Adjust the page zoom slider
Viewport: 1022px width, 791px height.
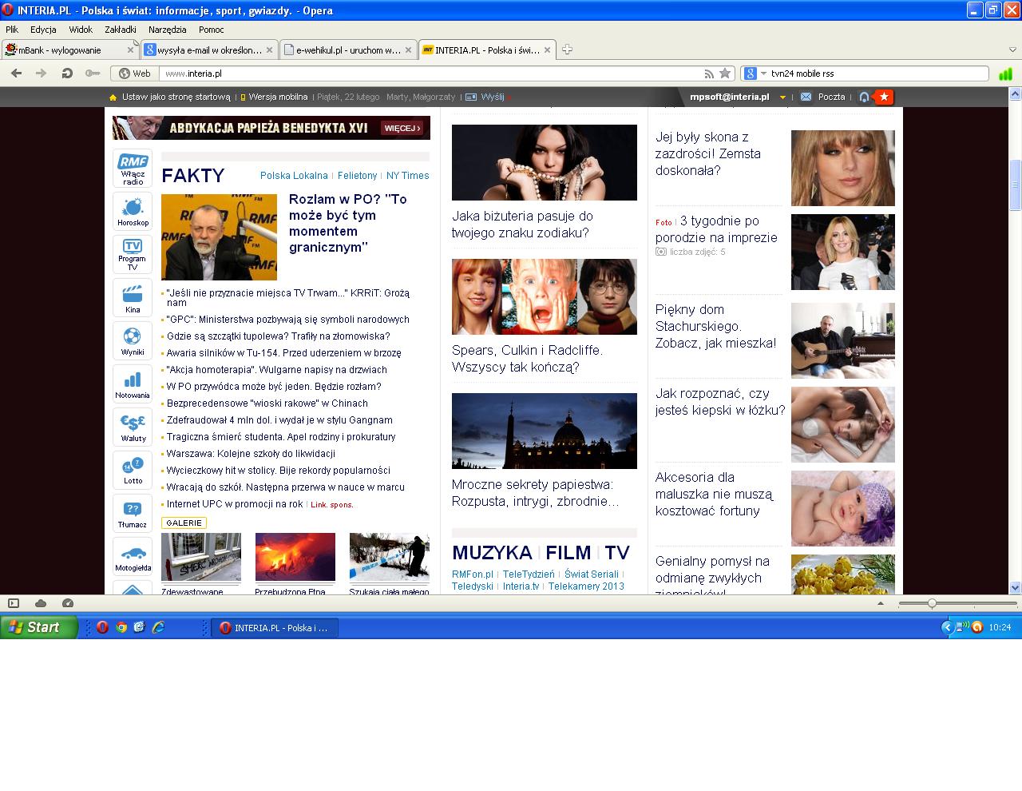[x=931, y=603]
